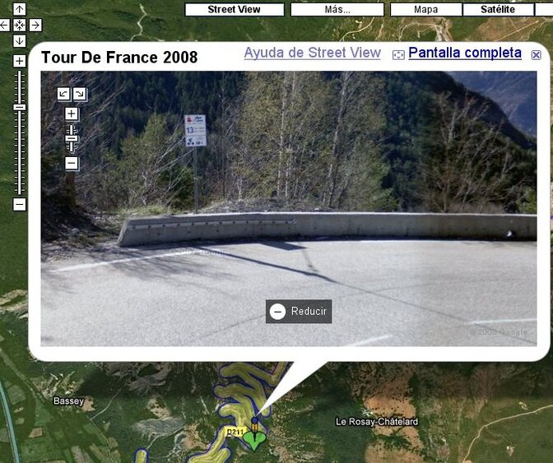553x463 pixels.
Task: Rotate Street View right with arrow icon
Action: [80, 94]
